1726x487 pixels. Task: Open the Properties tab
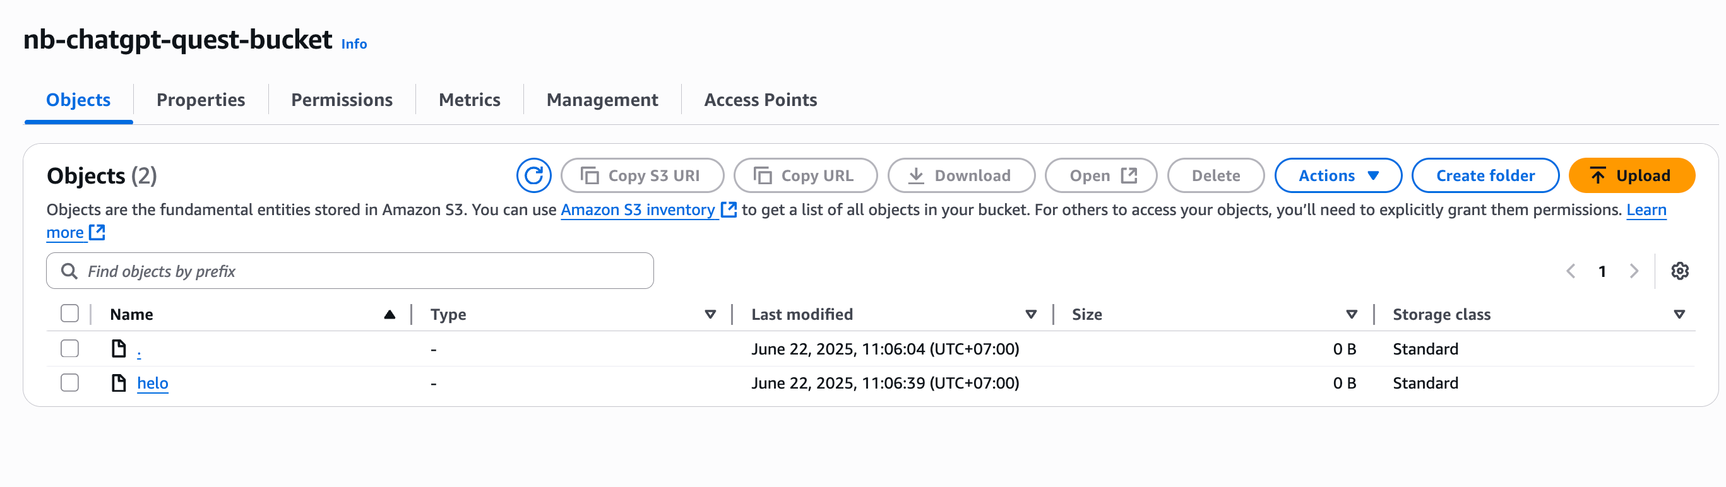coord(200,100)
